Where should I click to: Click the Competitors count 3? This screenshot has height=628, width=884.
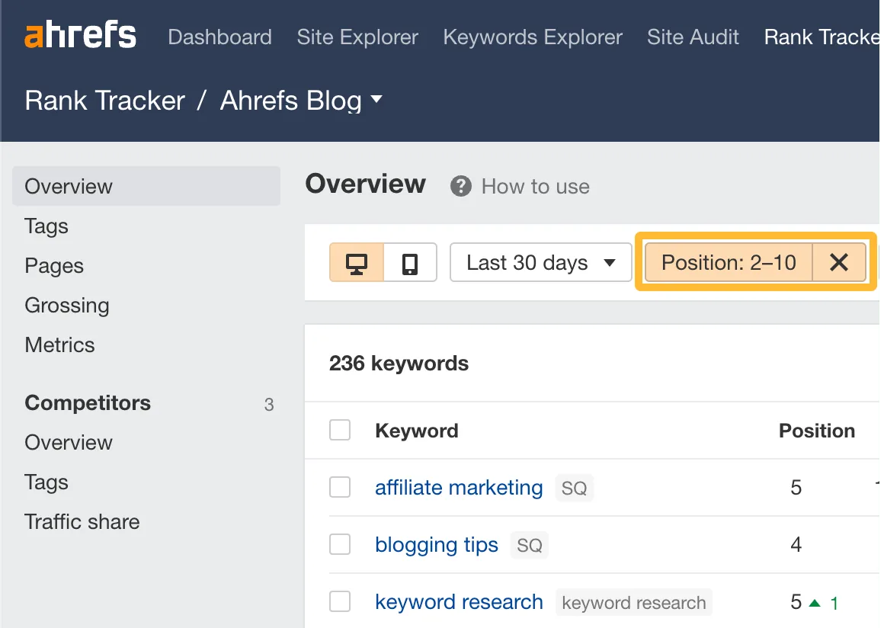point(269,404)
